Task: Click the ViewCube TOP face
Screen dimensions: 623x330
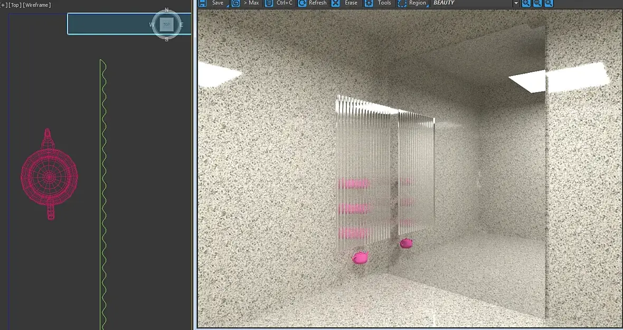Action: pyautogui.click(x=166, y=25)
